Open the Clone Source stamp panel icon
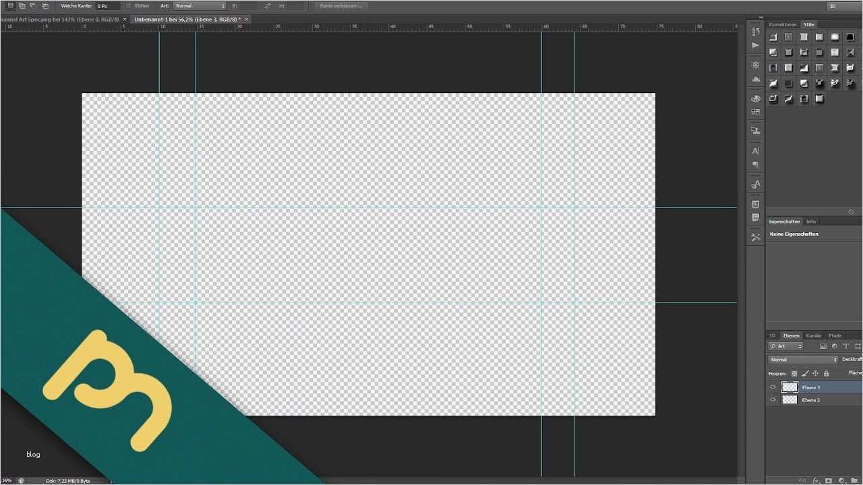863x485 pixels. (x=756, y=131)
